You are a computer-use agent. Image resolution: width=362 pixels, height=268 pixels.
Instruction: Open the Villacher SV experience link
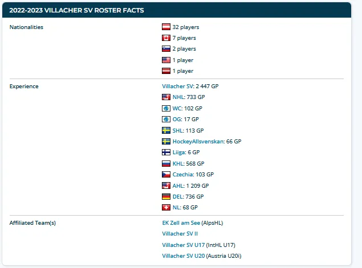pos(177,86)
